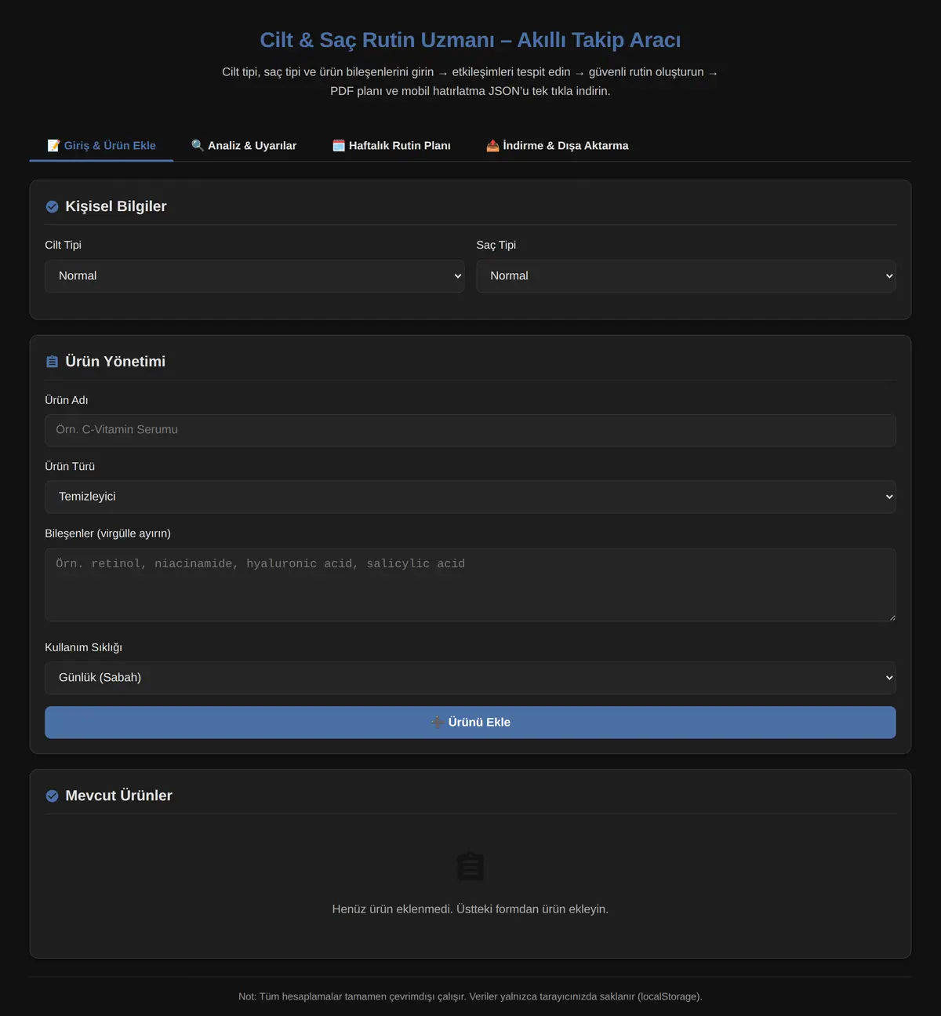Select the İndirme & Dışa Aktarma tab
This screenshot has width=941, height=1016.
click(558, 145)
